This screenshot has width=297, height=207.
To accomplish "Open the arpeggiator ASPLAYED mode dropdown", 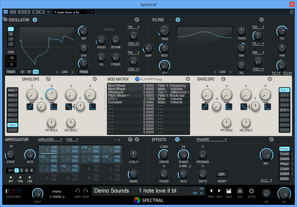I will click(50, 140).
